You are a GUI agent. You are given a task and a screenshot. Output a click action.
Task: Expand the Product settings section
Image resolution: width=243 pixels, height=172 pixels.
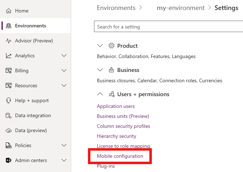pyautogui.click(x=100, y=46)
